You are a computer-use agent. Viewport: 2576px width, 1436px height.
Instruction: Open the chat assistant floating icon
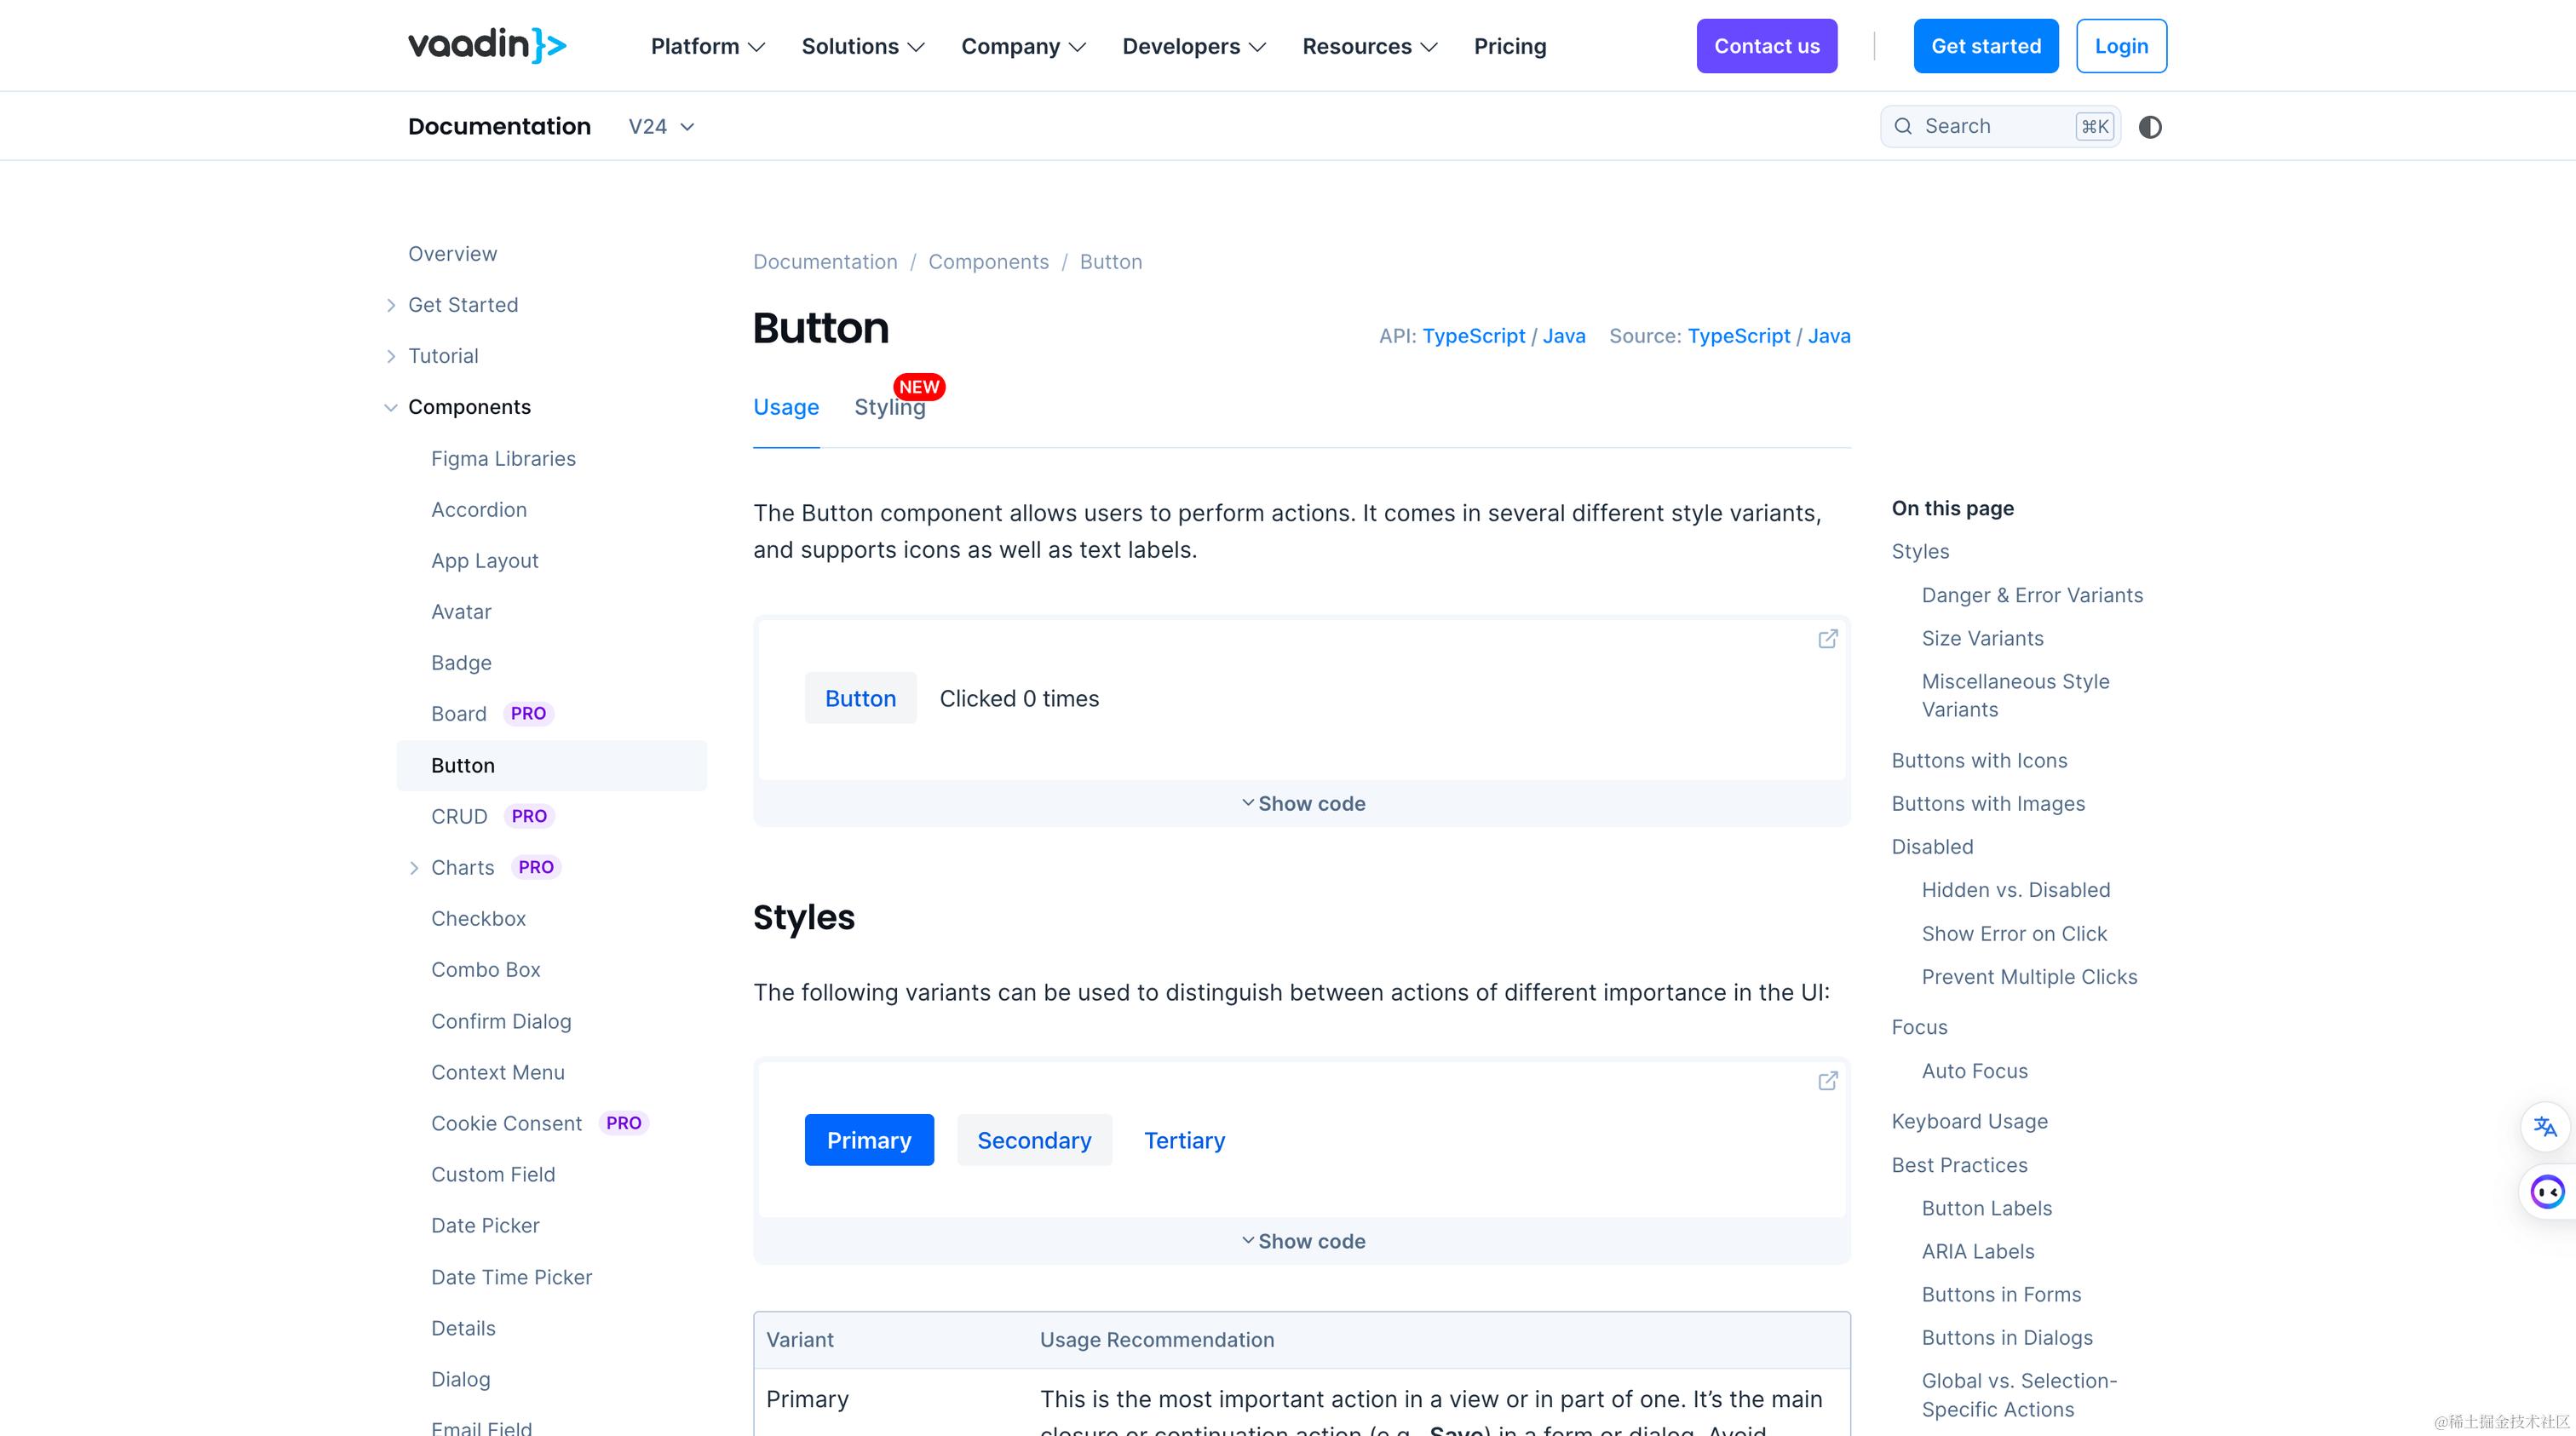(x=2546, y=1191)
